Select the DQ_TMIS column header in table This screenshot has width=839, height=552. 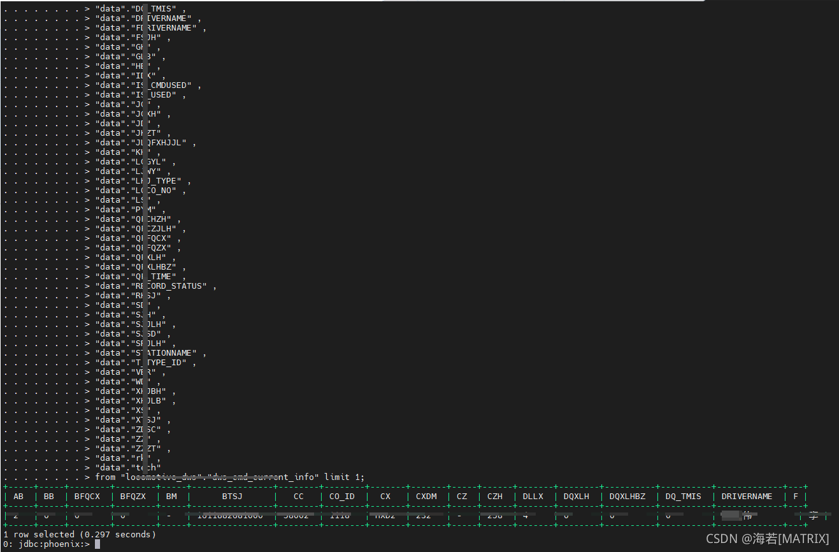pos(684,497)
